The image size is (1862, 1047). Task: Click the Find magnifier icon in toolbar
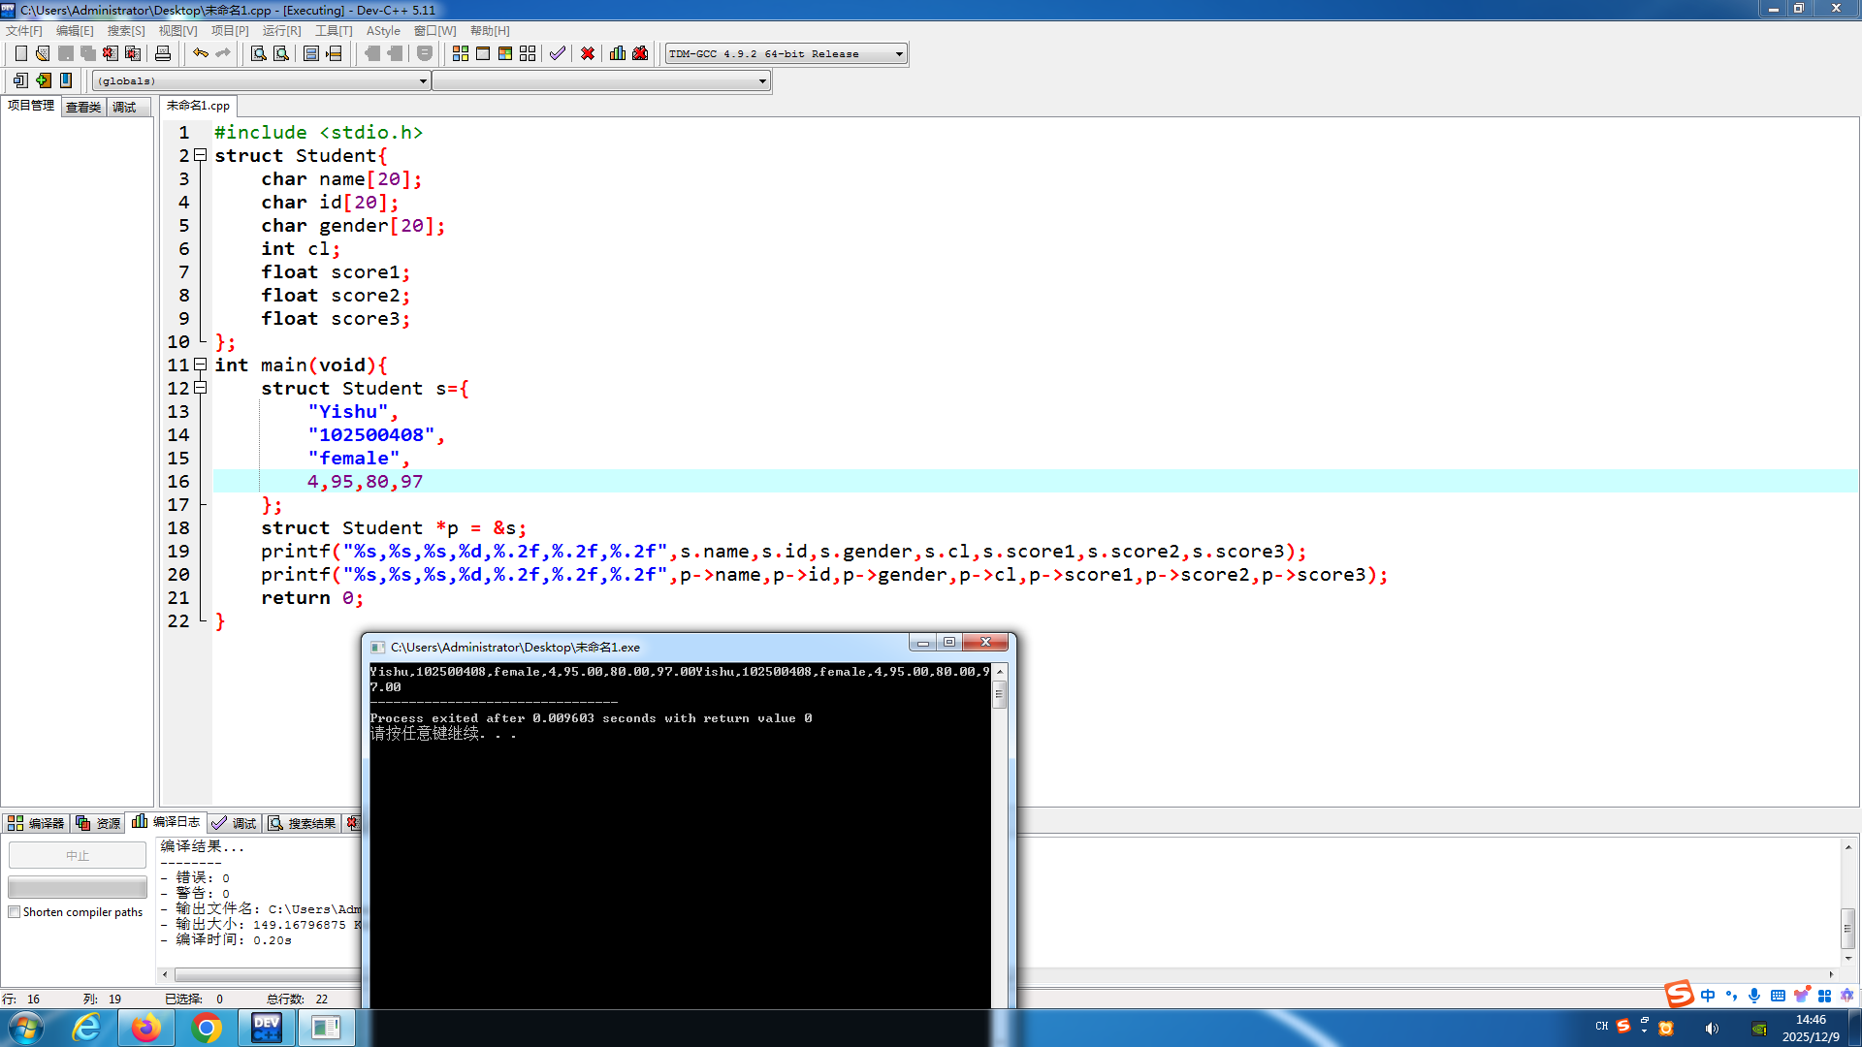(x=259, y=53)
